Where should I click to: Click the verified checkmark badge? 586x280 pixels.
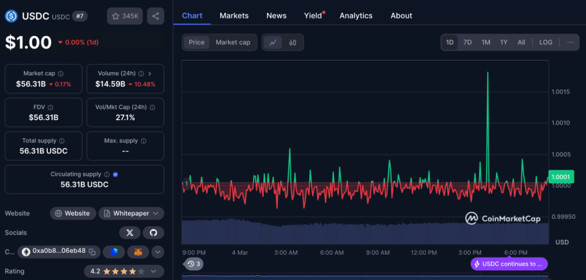[115, 174]
